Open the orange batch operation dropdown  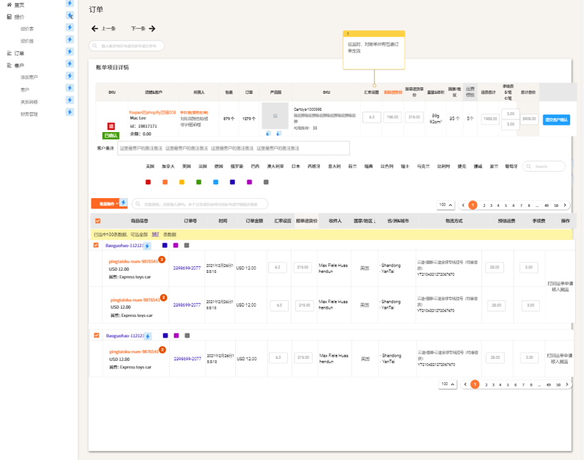(x=104, y=203)
